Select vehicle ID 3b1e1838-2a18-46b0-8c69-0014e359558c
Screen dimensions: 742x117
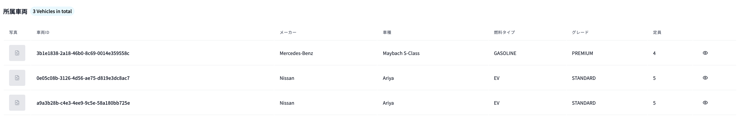83,53
